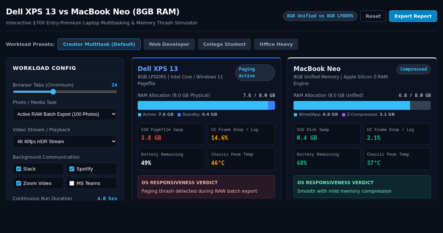This screenshot has height=233, width=443.
Task: Click the Dell XPS 13 RAM allocation bar
Action: (206, 105)
